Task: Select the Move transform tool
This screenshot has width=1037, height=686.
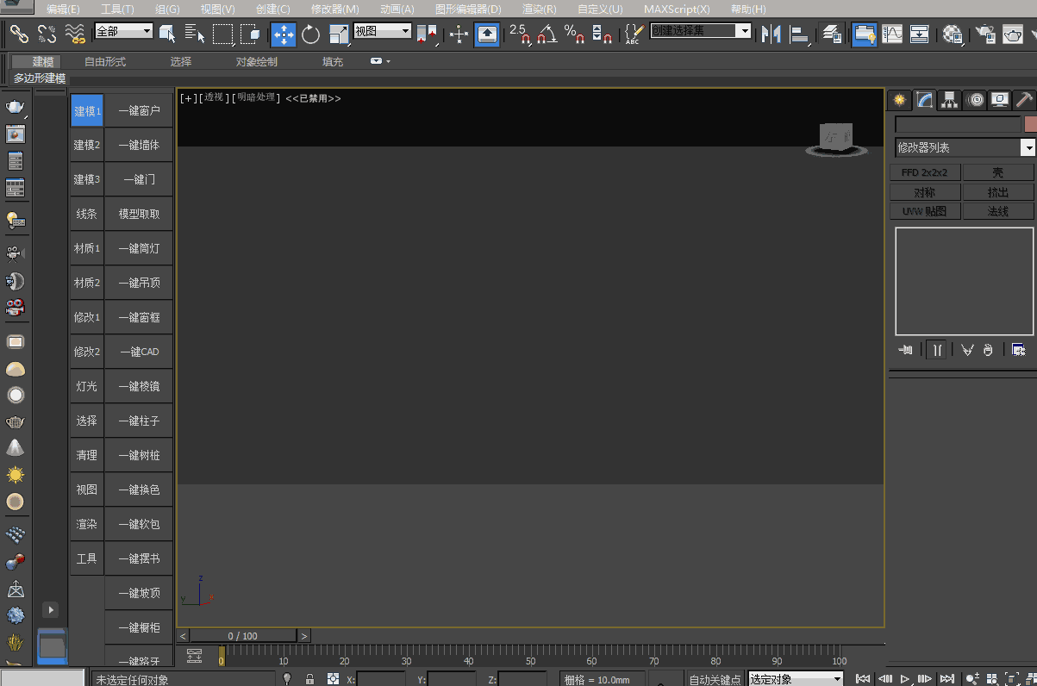Action: (x=284, y=34)
